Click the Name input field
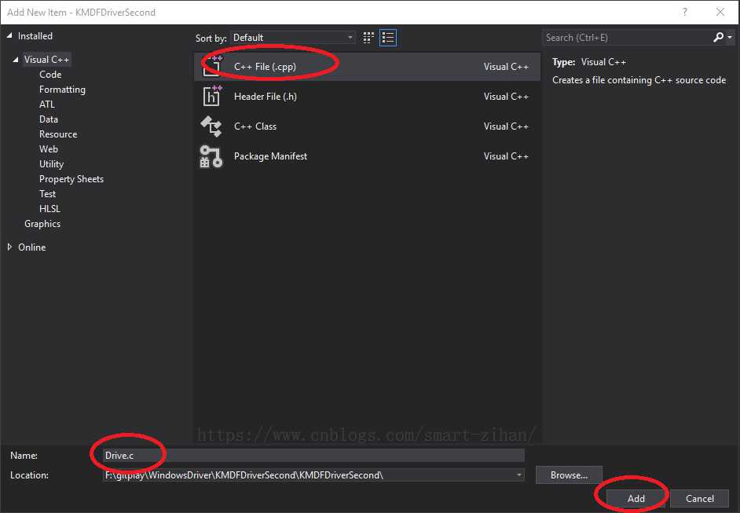This screenshot has height=513, width=740. click(x=313, y=456)
